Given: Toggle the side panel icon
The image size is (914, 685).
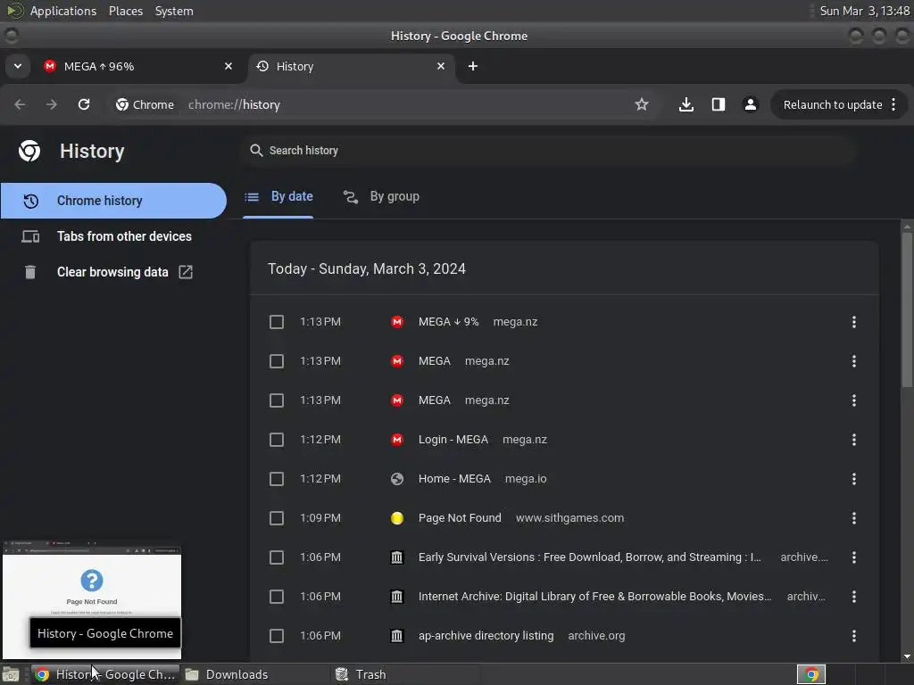Looking at the screenshot, I should point(719,104).
